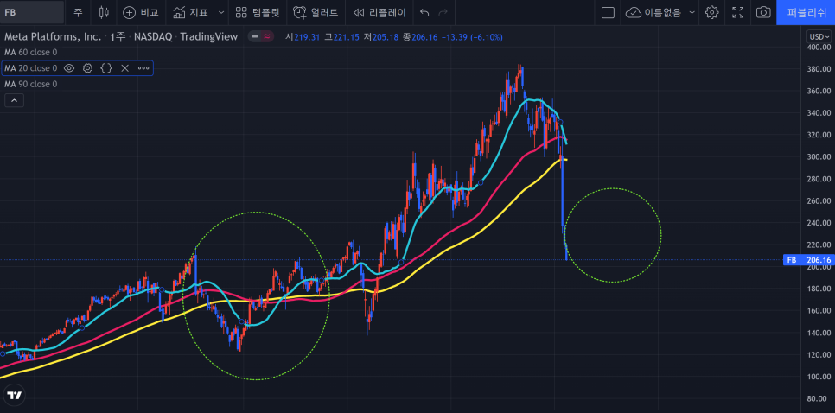This screenshot has width=835, height=413.
Task: Click the 퍼블리쉬 publish button
Action: (806, 12)
